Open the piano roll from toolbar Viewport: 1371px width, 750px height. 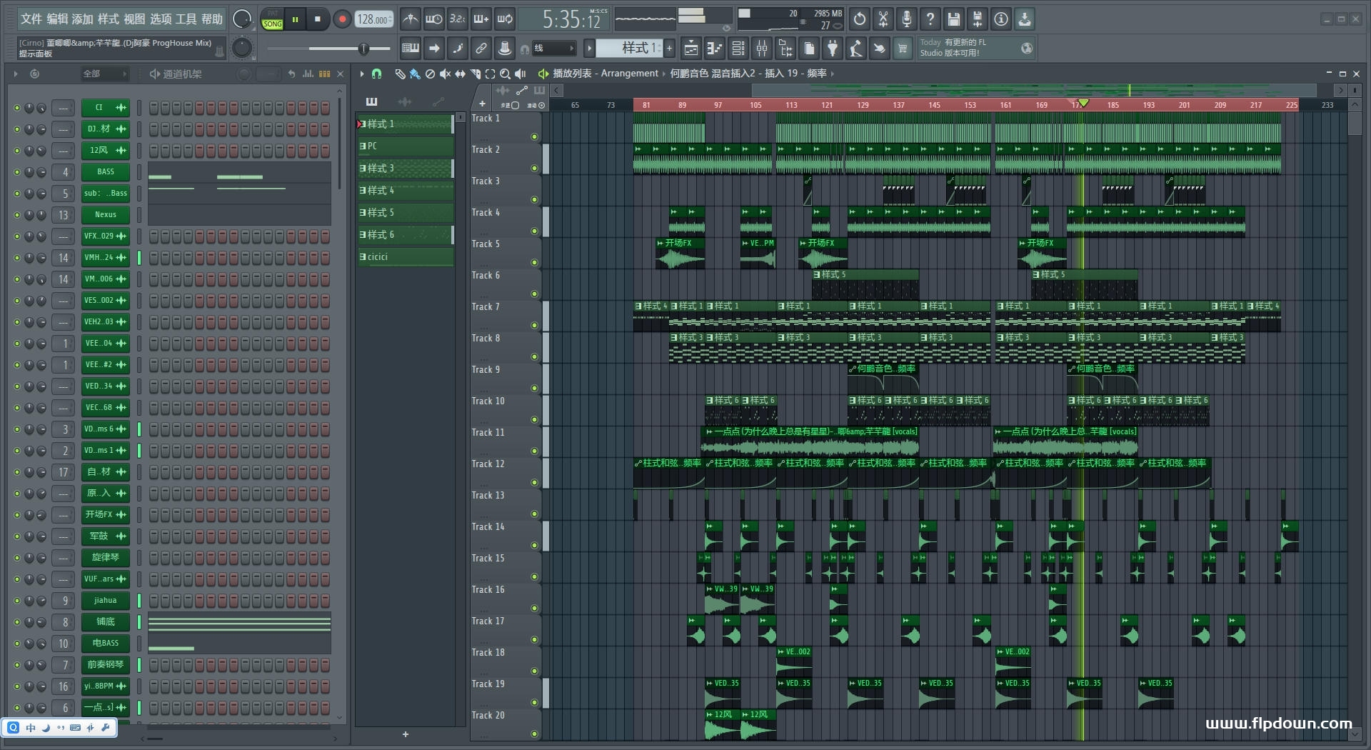pyautogui.click(x=714, y=49)
